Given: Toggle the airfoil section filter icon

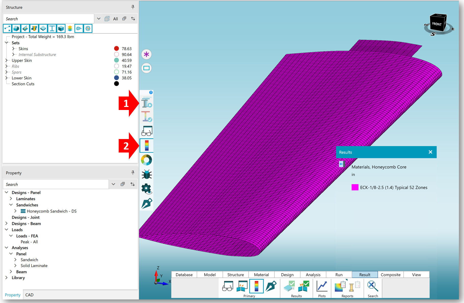Looking at the screenshot, I should (79, 28).
